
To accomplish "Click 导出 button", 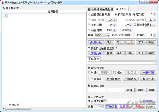I will tap(120, 42).
